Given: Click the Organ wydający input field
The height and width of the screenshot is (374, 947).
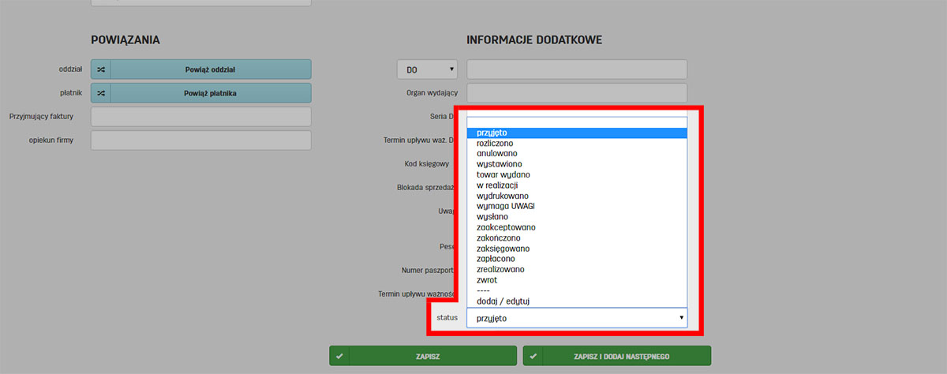Looking at the screenshot, I should (x=577, y=93).
